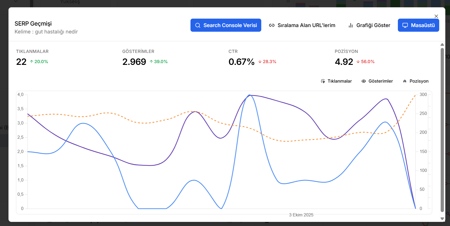The width and height of the screenshot is (450, 226).
Task: Click the Search Console Verisi button
Action: tap(226, 25)
